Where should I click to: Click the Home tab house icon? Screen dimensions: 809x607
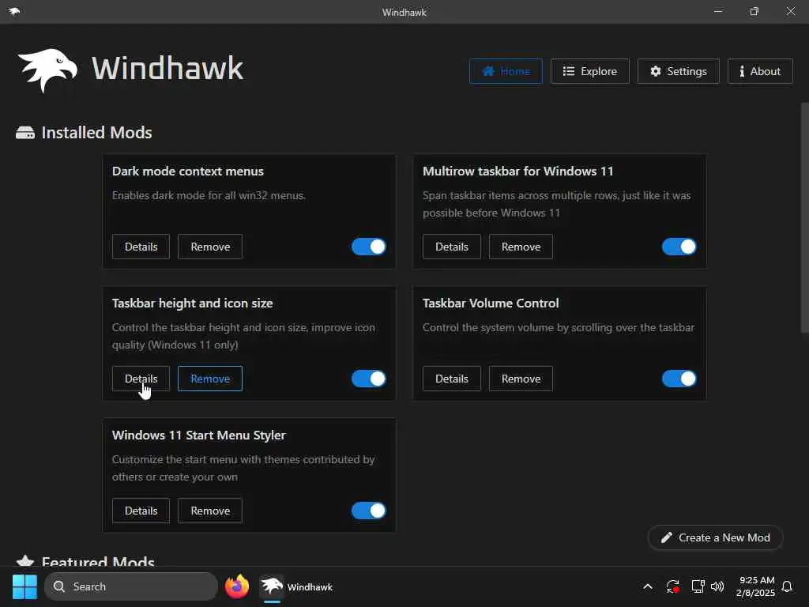(x=488, y=71)
